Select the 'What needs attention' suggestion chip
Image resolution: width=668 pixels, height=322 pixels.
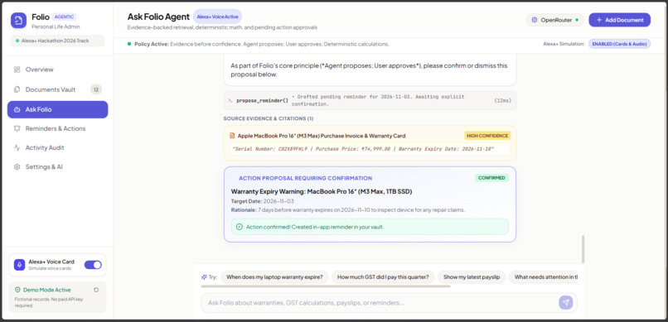(544, 277)
